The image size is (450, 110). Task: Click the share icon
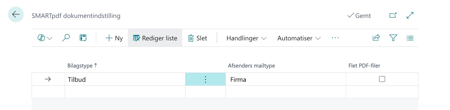376,38
